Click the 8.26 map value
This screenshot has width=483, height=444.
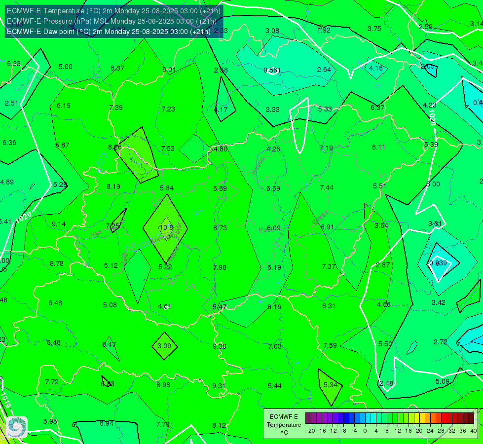115,147
